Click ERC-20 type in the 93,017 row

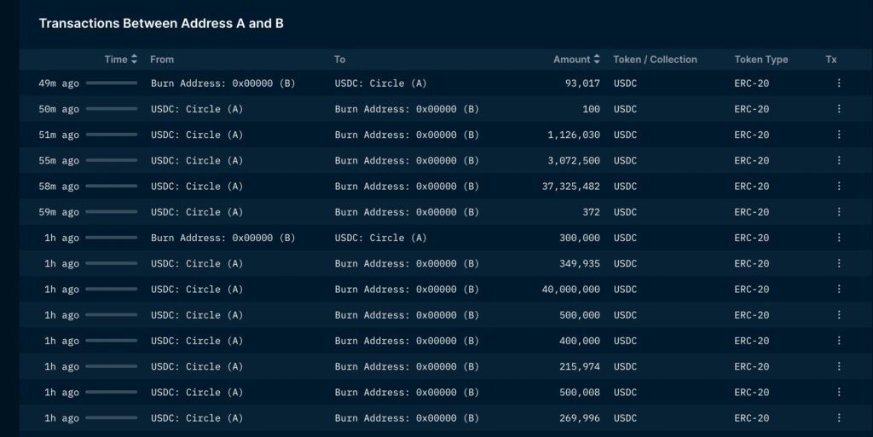[x=752, y=83]
